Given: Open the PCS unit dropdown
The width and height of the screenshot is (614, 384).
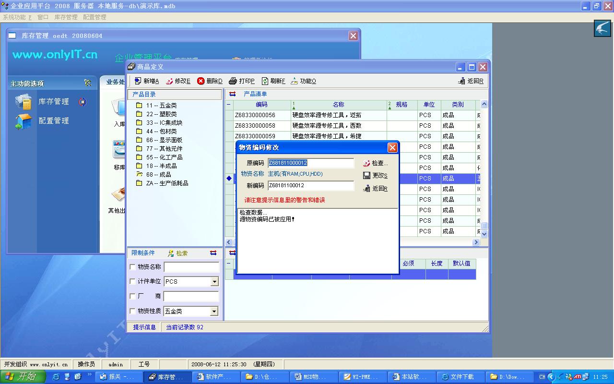Looking at the screenshot, I should pos(214,282).
